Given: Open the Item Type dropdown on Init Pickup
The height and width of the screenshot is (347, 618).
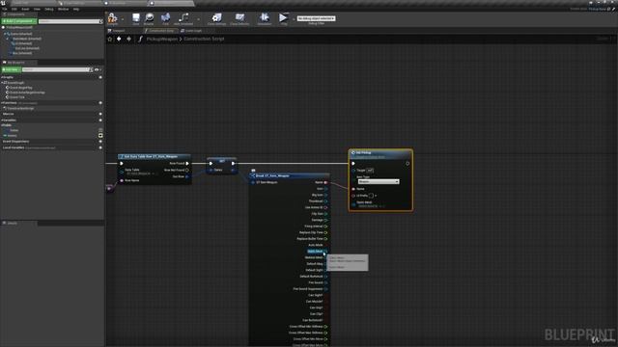Looking at the screenshot, I should point(379,182).
